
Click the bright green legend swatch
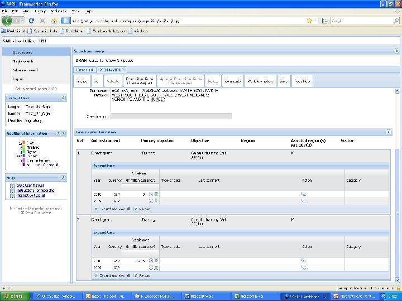click(x=23, y=152)
